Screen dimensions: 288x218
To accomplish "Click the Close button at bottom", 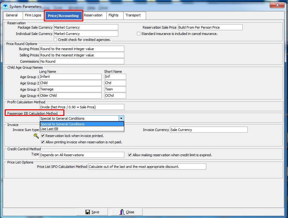I will tap(127, 212).
